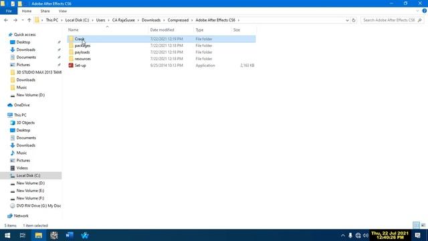428x241 pixels.
Task: Open Action Center notifications icon
Action: click(x=417, y=235)
